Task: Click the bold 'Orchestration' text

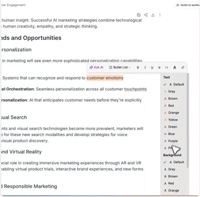Action: coord(20,89)
